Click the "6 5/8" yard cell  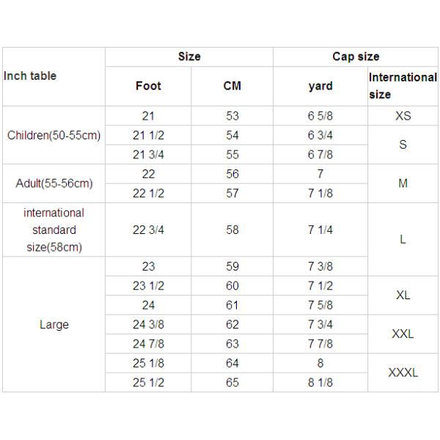pos(320,116)
